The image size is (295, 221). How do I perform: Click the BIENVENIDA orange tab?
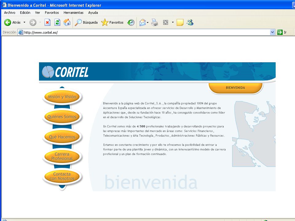(235, 88)
